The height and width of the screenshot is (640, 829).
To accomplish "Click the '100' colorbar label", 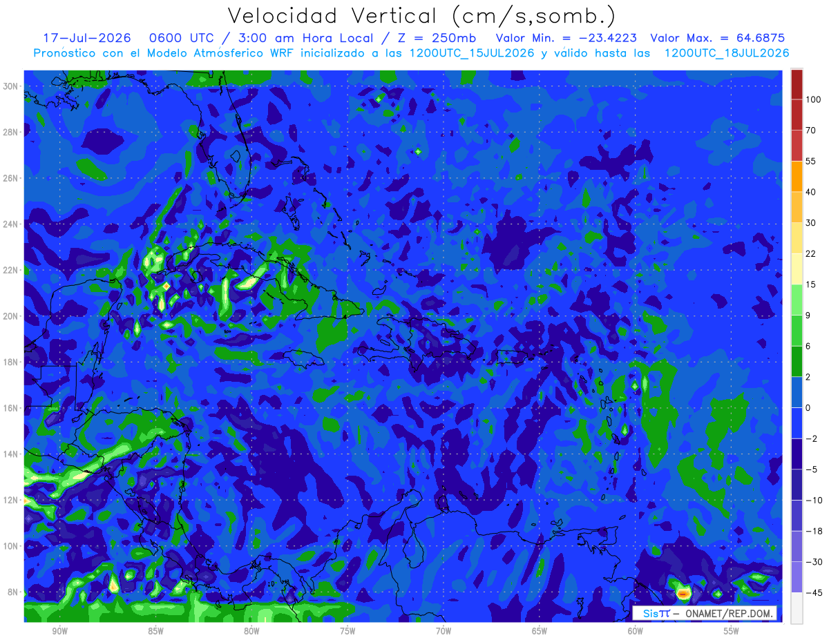I will tap(813, 99).
